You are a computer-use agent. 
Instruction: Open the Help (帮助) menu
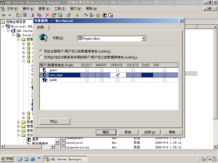92,9
